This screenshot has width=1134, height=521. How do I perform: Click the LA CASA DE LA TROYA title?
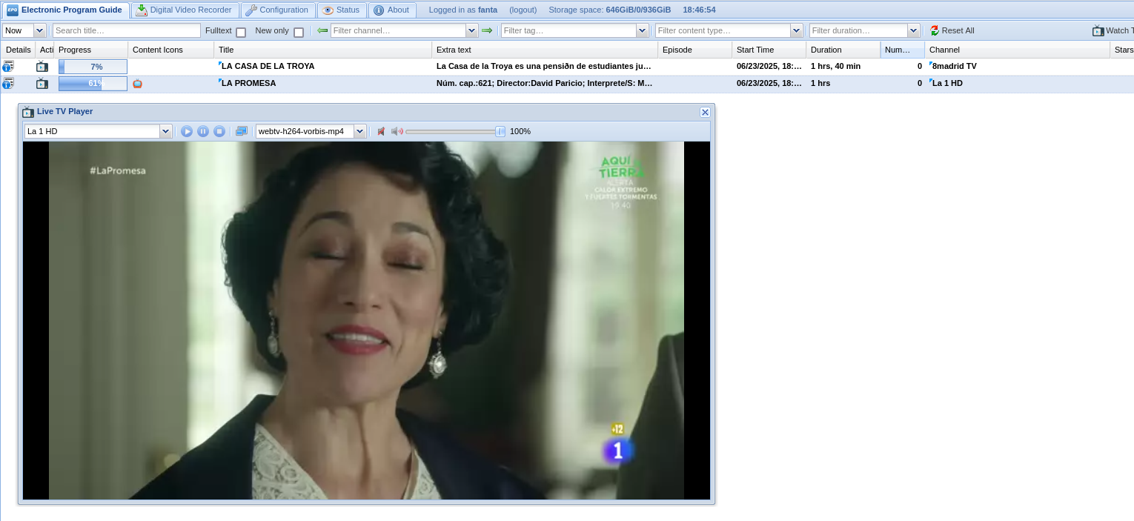(268, 66)
